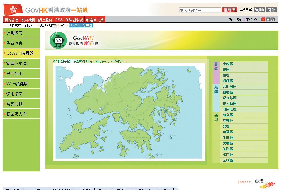Select 觀塘區 district
Image resolution: width=281 pixels, height=190 pixels.
(244, 92)
